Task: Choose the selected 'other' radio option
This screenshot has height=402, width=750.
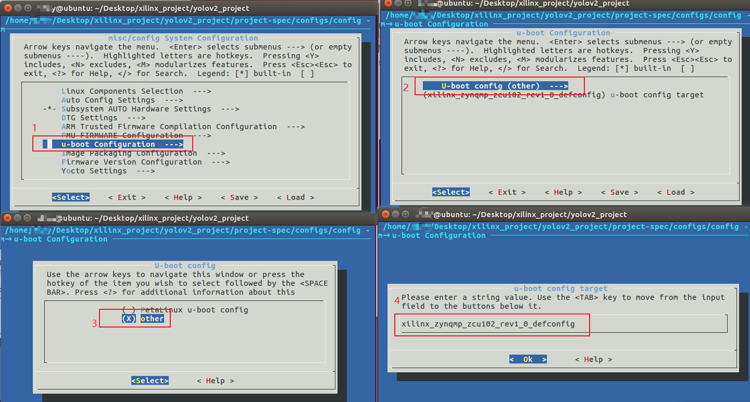Action: point(143,319)
